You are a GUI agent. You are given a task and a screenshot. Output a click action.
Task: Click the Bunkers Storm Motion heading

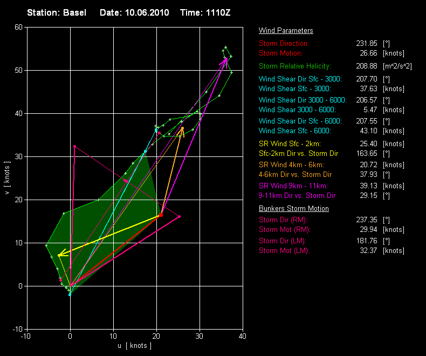(294, 209)
